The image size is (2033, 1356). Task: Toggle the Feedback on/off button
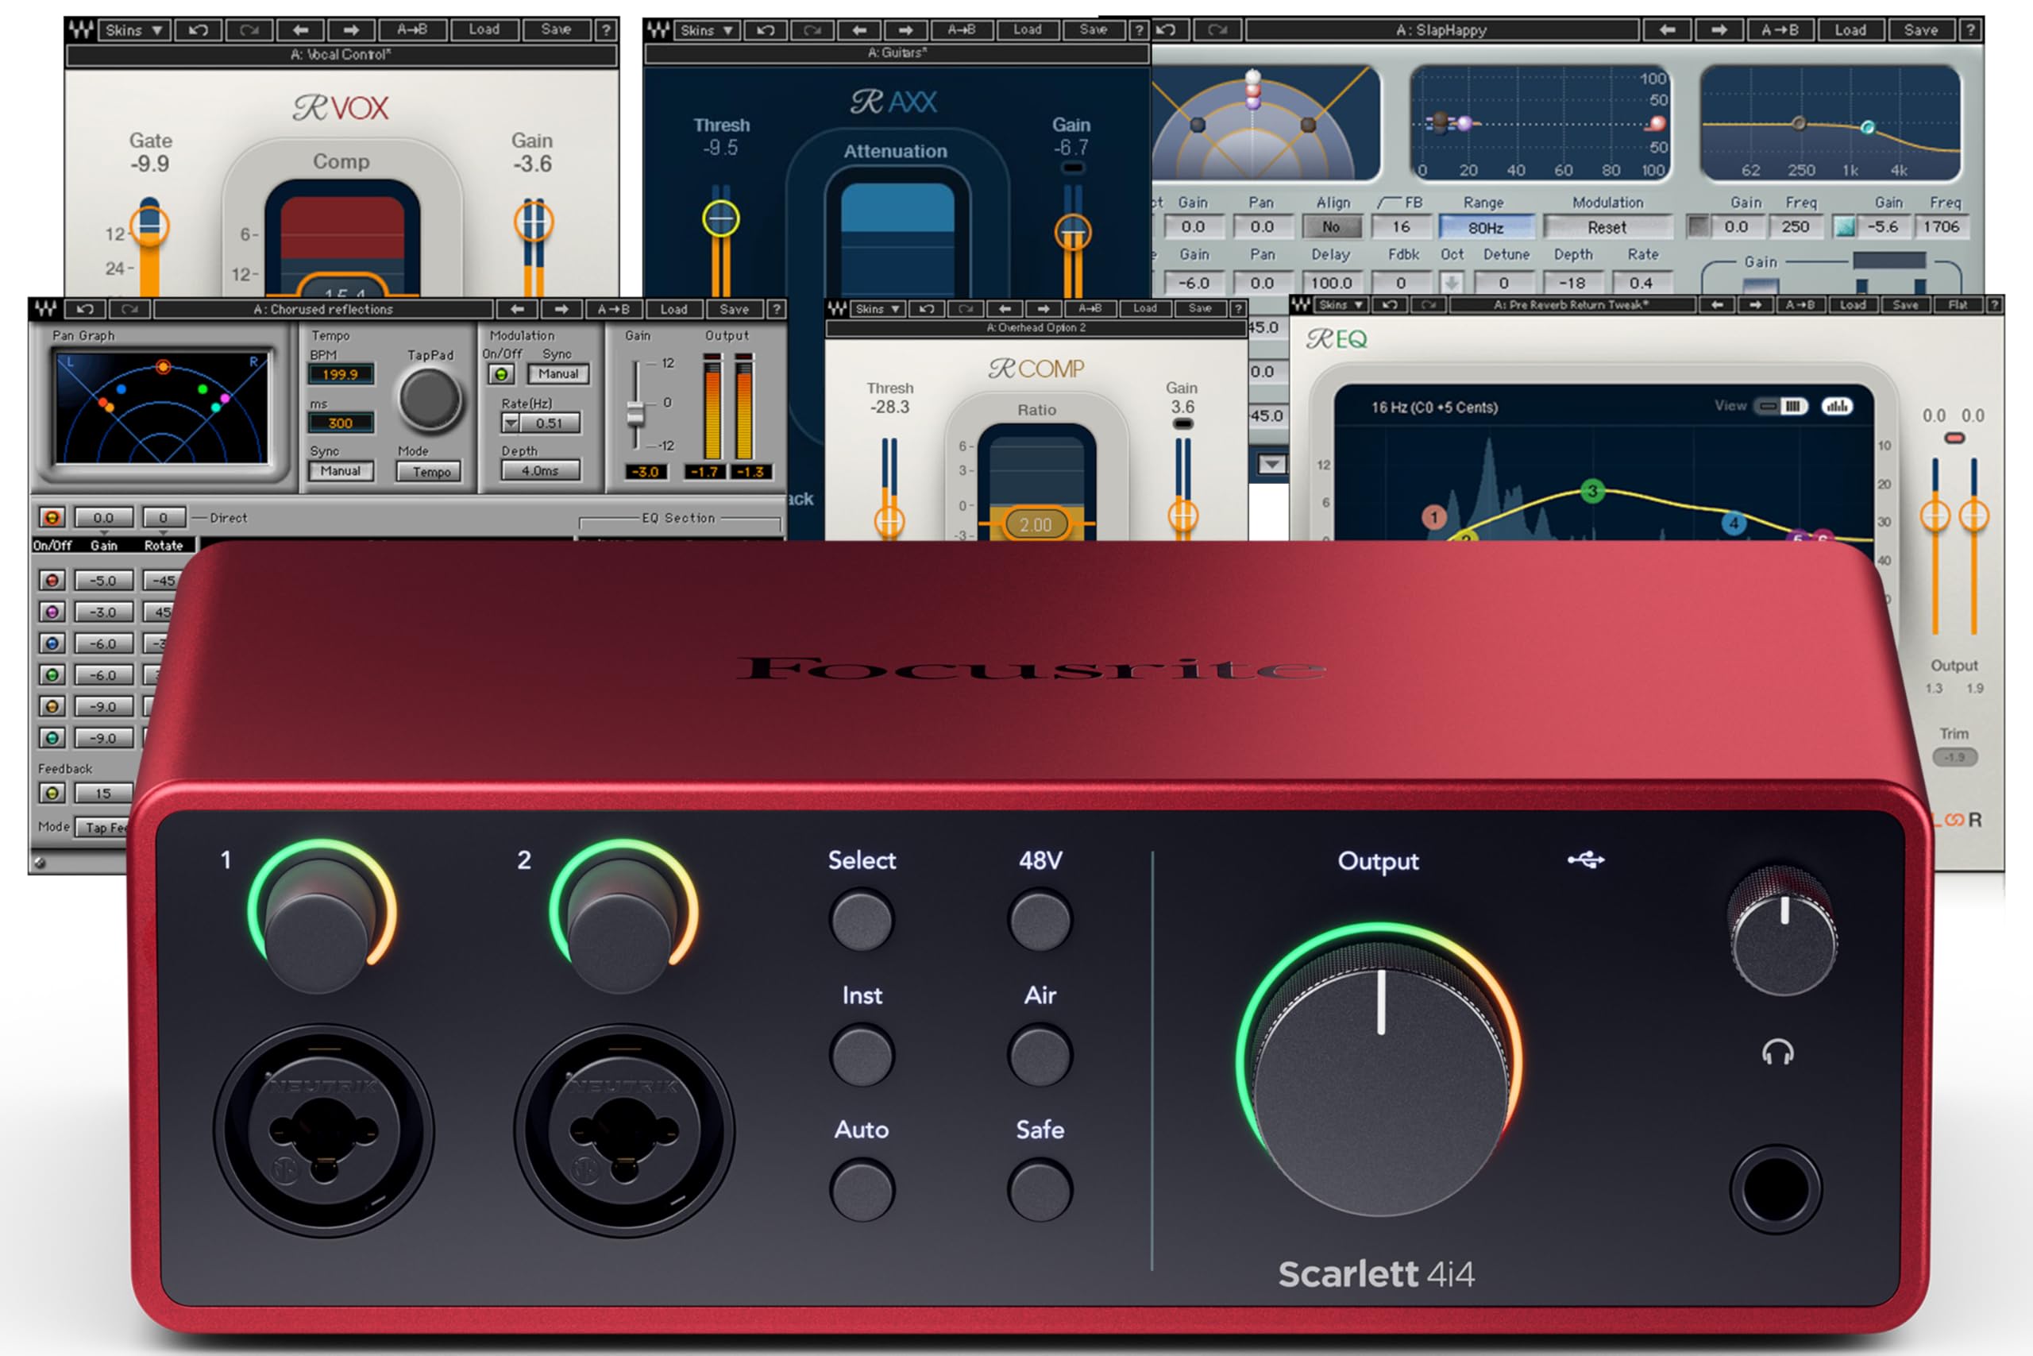tap(52, 793)
